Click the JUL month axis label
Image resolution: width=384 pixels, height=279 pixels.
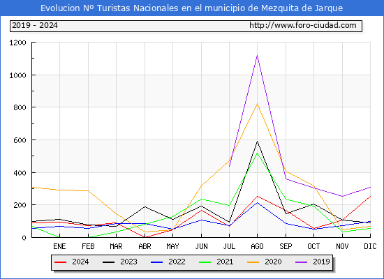click(x=229, y=246)
